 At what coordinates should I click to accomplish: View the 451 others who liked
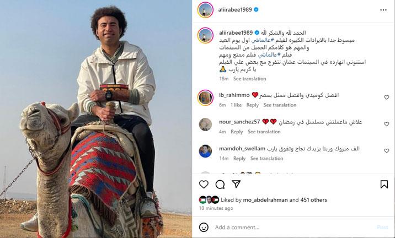(x=314, y=200)
